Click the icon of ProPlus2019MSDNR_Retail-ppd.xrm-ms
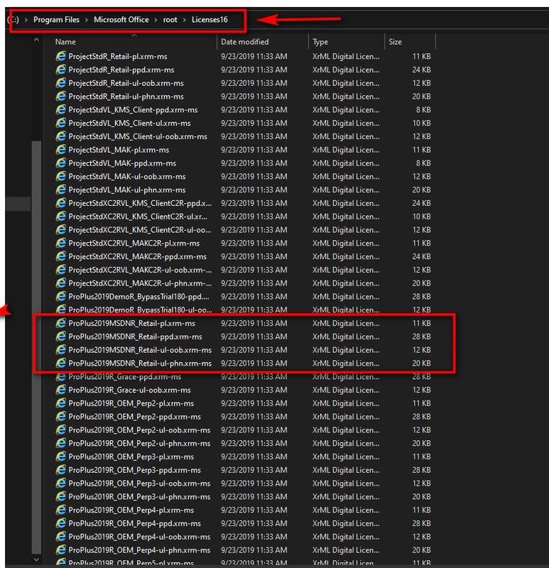The image size is (549, 568). tap(61, 337)
